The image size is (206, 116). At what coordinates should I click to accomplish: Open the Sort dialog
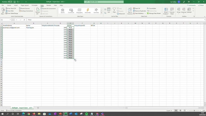109,10
